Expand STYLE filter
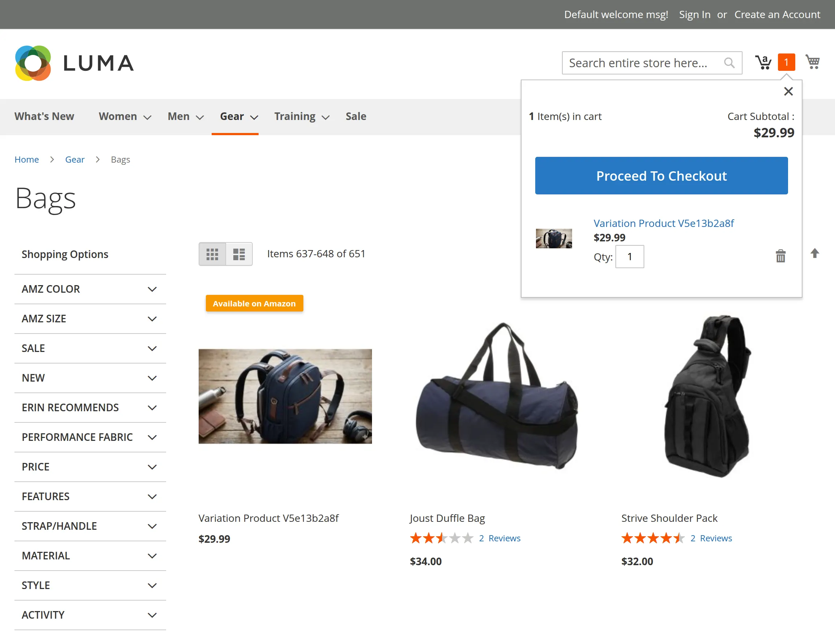The image size is (835, 636). (x=90, y=586)
